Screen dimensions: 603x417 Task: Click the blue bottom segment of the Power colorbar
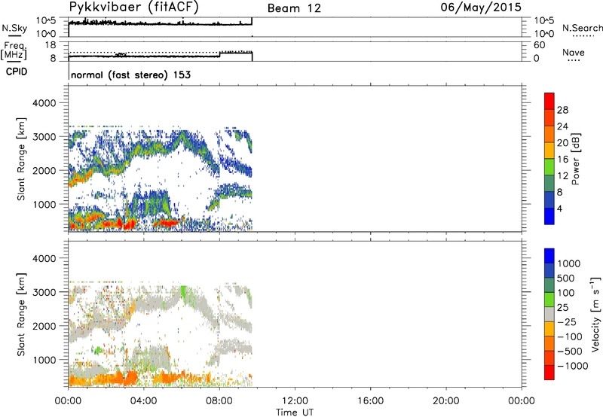point(549,216)
